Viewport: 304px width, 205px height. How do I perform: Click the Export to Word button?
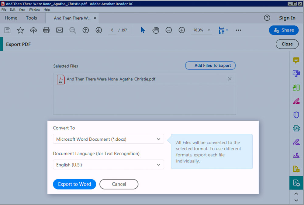[74, 184]
